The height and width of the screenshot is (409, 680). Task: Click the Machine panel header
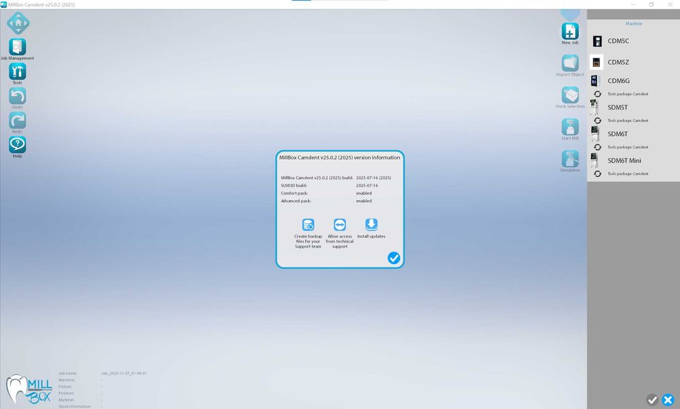[x=634, y=23]
